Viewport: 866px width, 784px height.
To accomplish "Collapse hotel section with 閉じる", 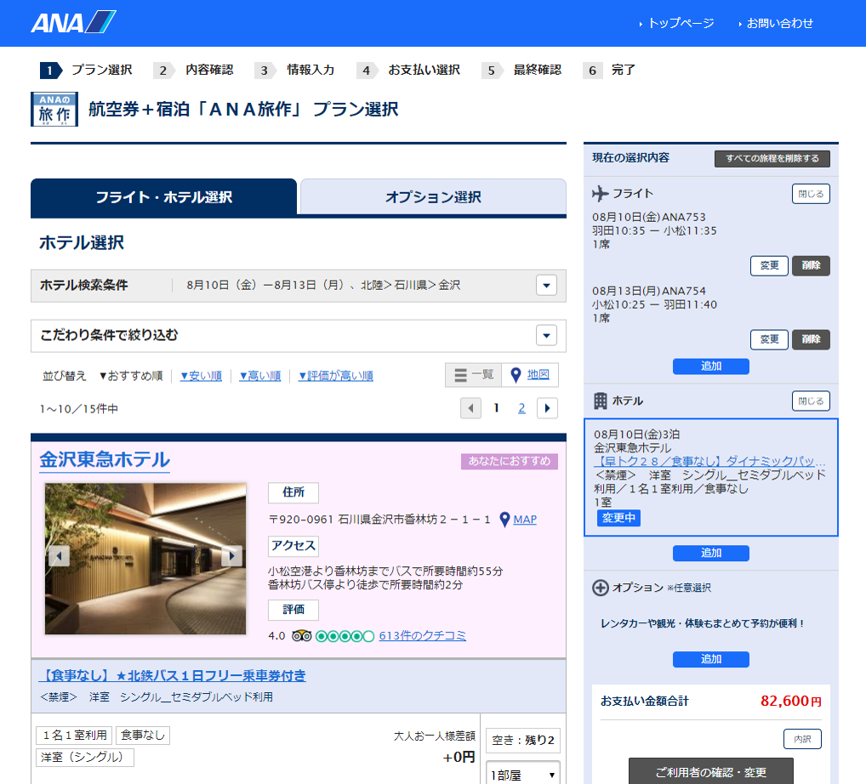I will tap(811, 401).
